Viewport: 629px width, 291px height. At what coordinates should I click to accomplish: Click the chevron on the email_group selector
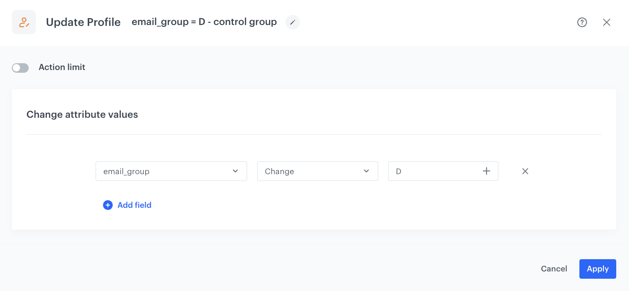coord(235,171)
